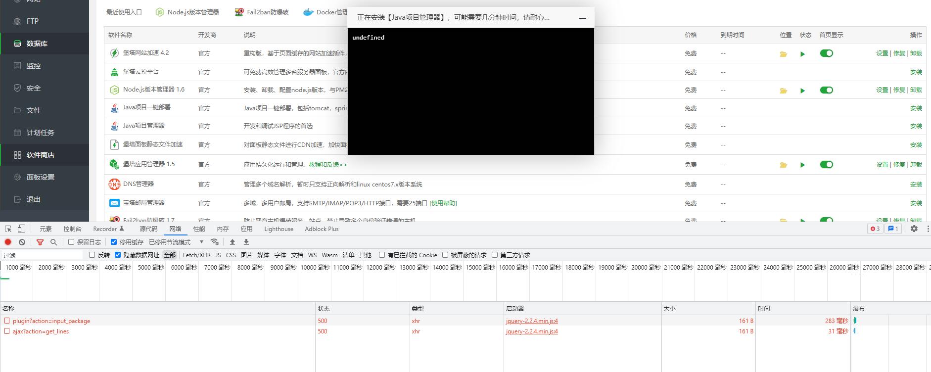The height and width of the screenshot is (372, 931).
Task: Open 教程和反馈>> link
Action: (328, 165)
